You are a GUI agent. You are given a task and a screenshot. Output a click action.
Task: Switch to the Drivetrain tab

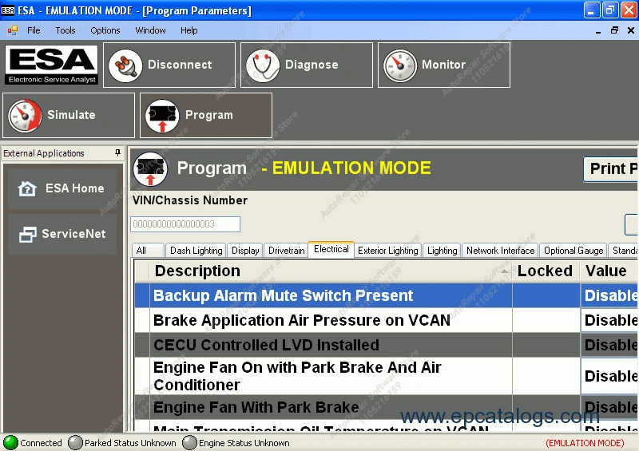tap(287, 250)
